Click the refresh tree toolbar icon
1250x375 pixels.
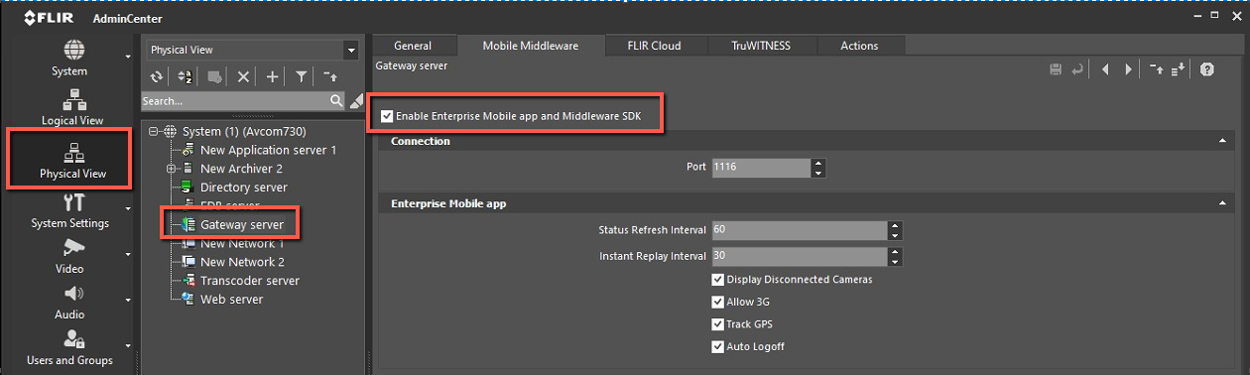coord(156,76)
